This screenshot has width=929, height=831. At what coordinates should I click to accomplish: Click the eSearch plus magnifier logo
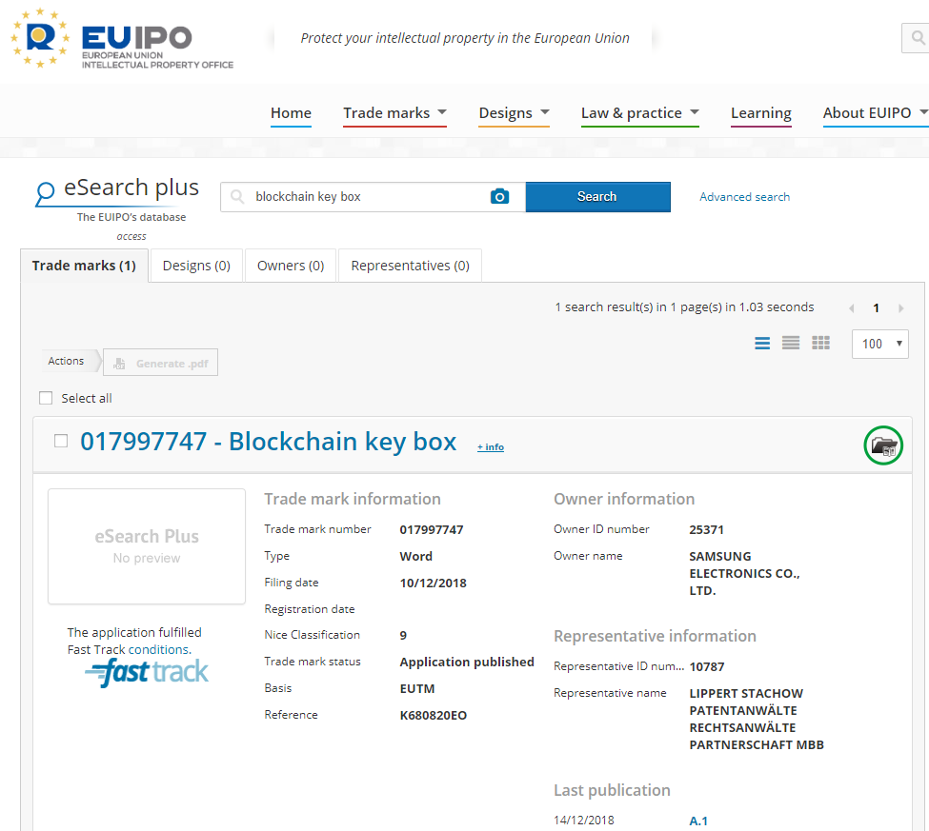[x=45, y=193]
